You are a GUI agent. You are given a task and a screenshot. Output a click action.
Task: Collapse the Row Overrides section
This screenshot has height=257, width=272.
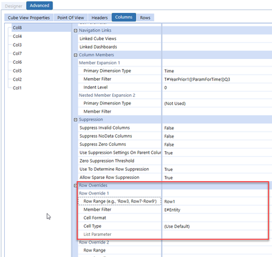[x=75, y=186]
